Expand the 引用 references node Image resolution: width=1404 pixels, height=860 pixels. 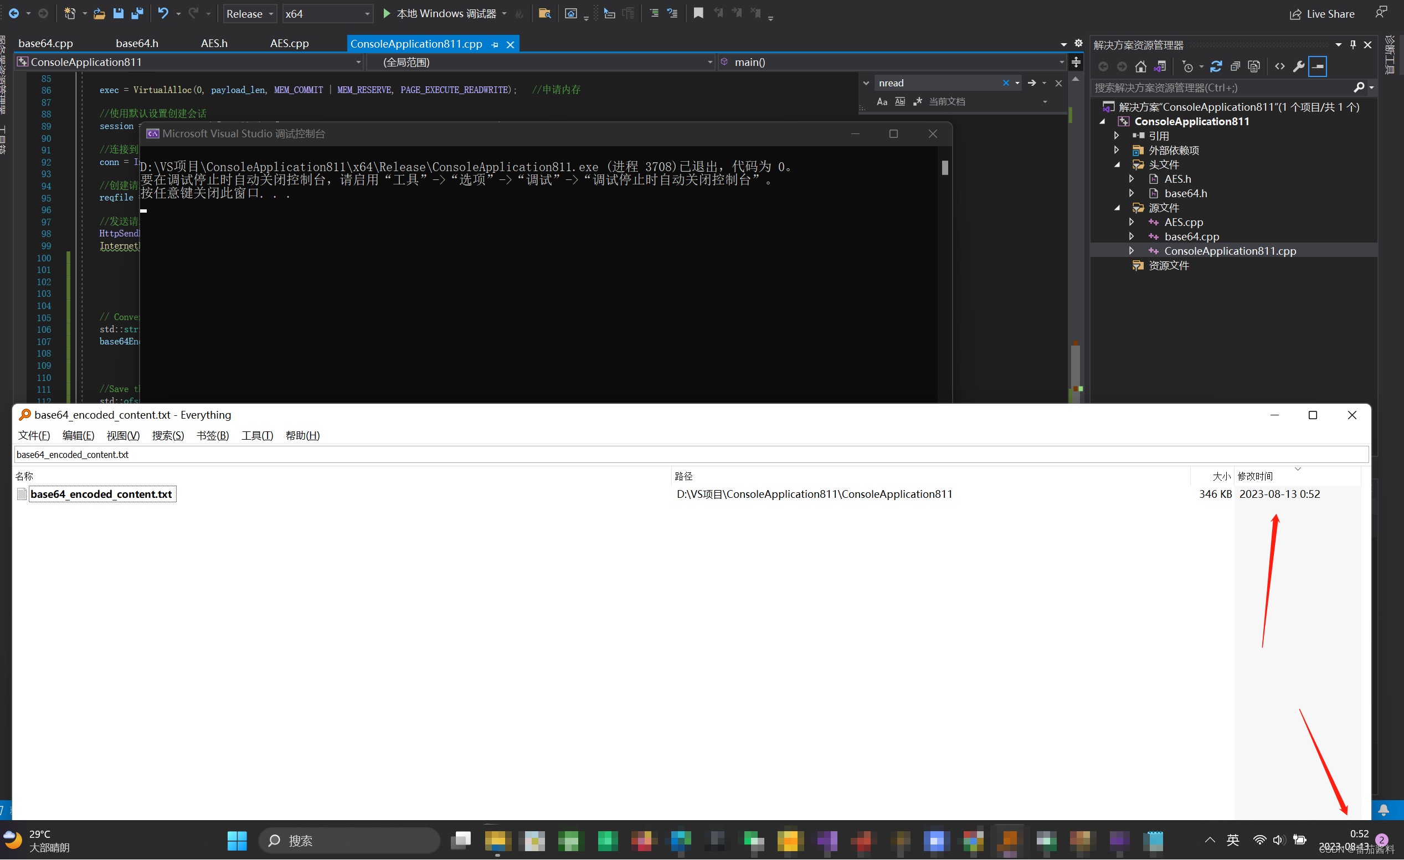[1117, 136]
